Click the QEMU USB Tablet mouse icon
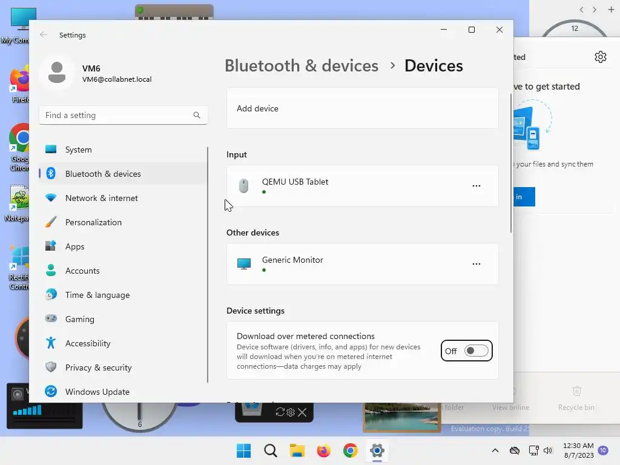This screenshot has height=465, width=620. tap(243, 186)
